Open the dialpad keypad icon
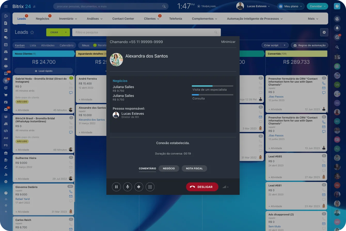Image resolution: width=346 pixels, height=231 pixels. pos(150,187)
